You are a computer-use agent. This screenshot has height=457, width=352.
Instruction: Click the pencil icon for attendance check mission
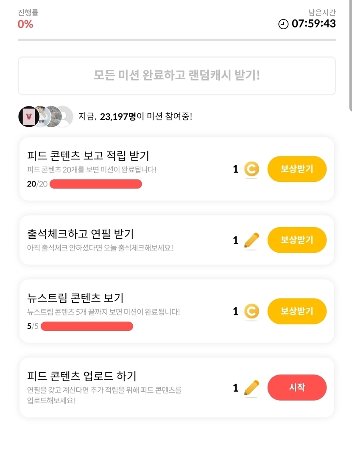(251, 240)
